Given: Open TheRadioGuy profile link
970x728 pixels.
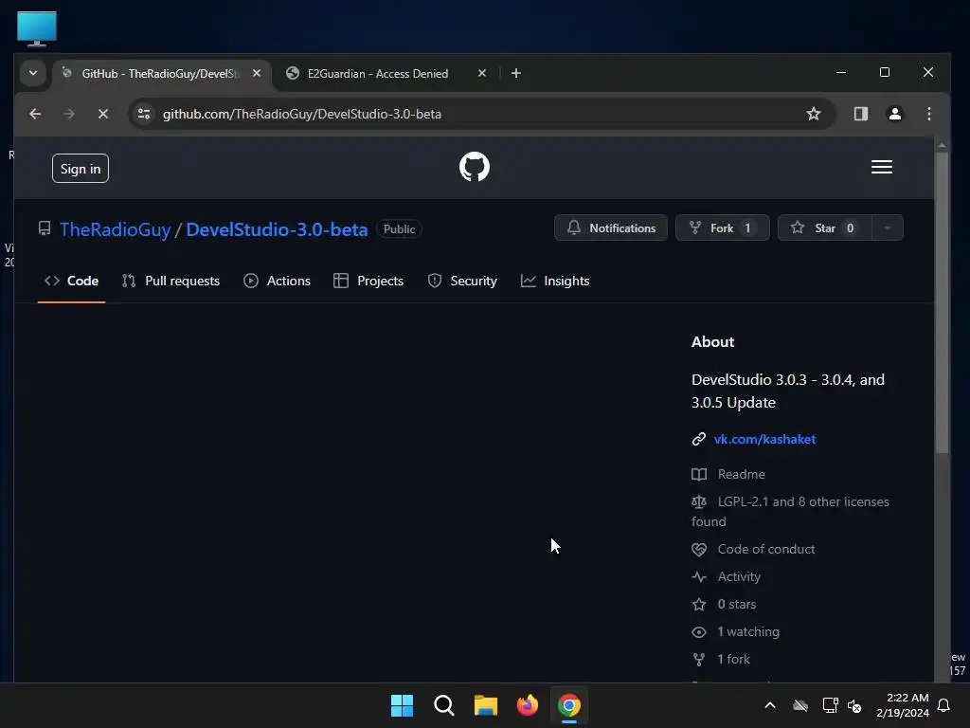Looking at the screenshot, I should (x=115, y=229).
